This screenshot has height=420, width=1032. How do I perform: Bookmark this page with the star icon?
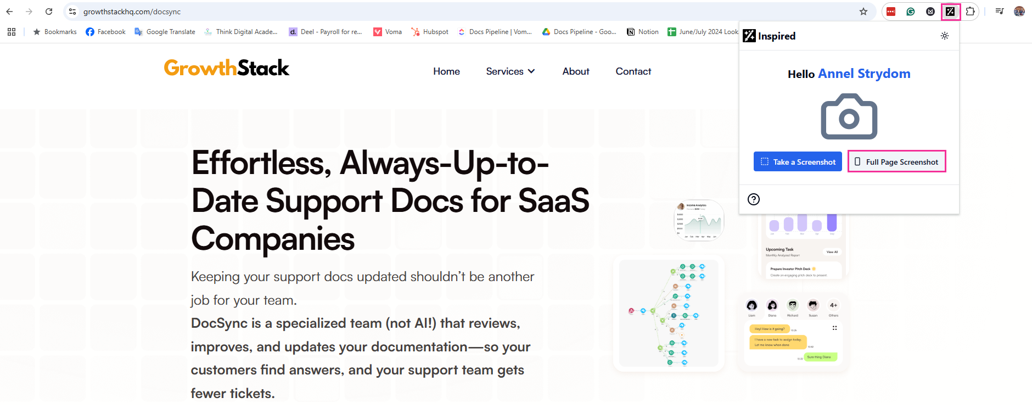tap(863, 12)
